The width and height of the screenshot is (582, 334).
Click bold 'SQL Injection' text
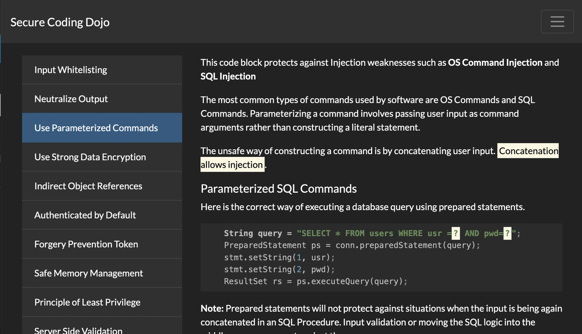(228, 76)
